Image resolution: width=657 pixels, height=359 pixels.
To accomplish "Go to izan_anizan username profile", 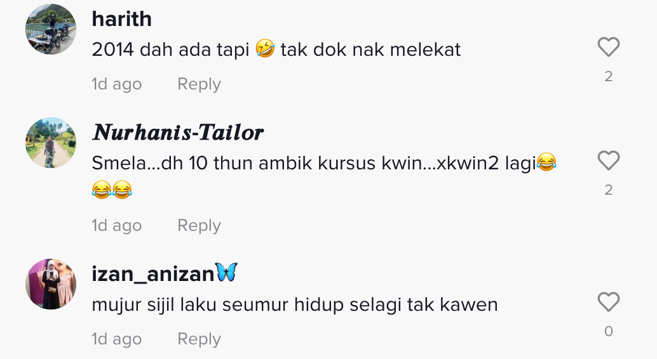I will coord(153,274).
